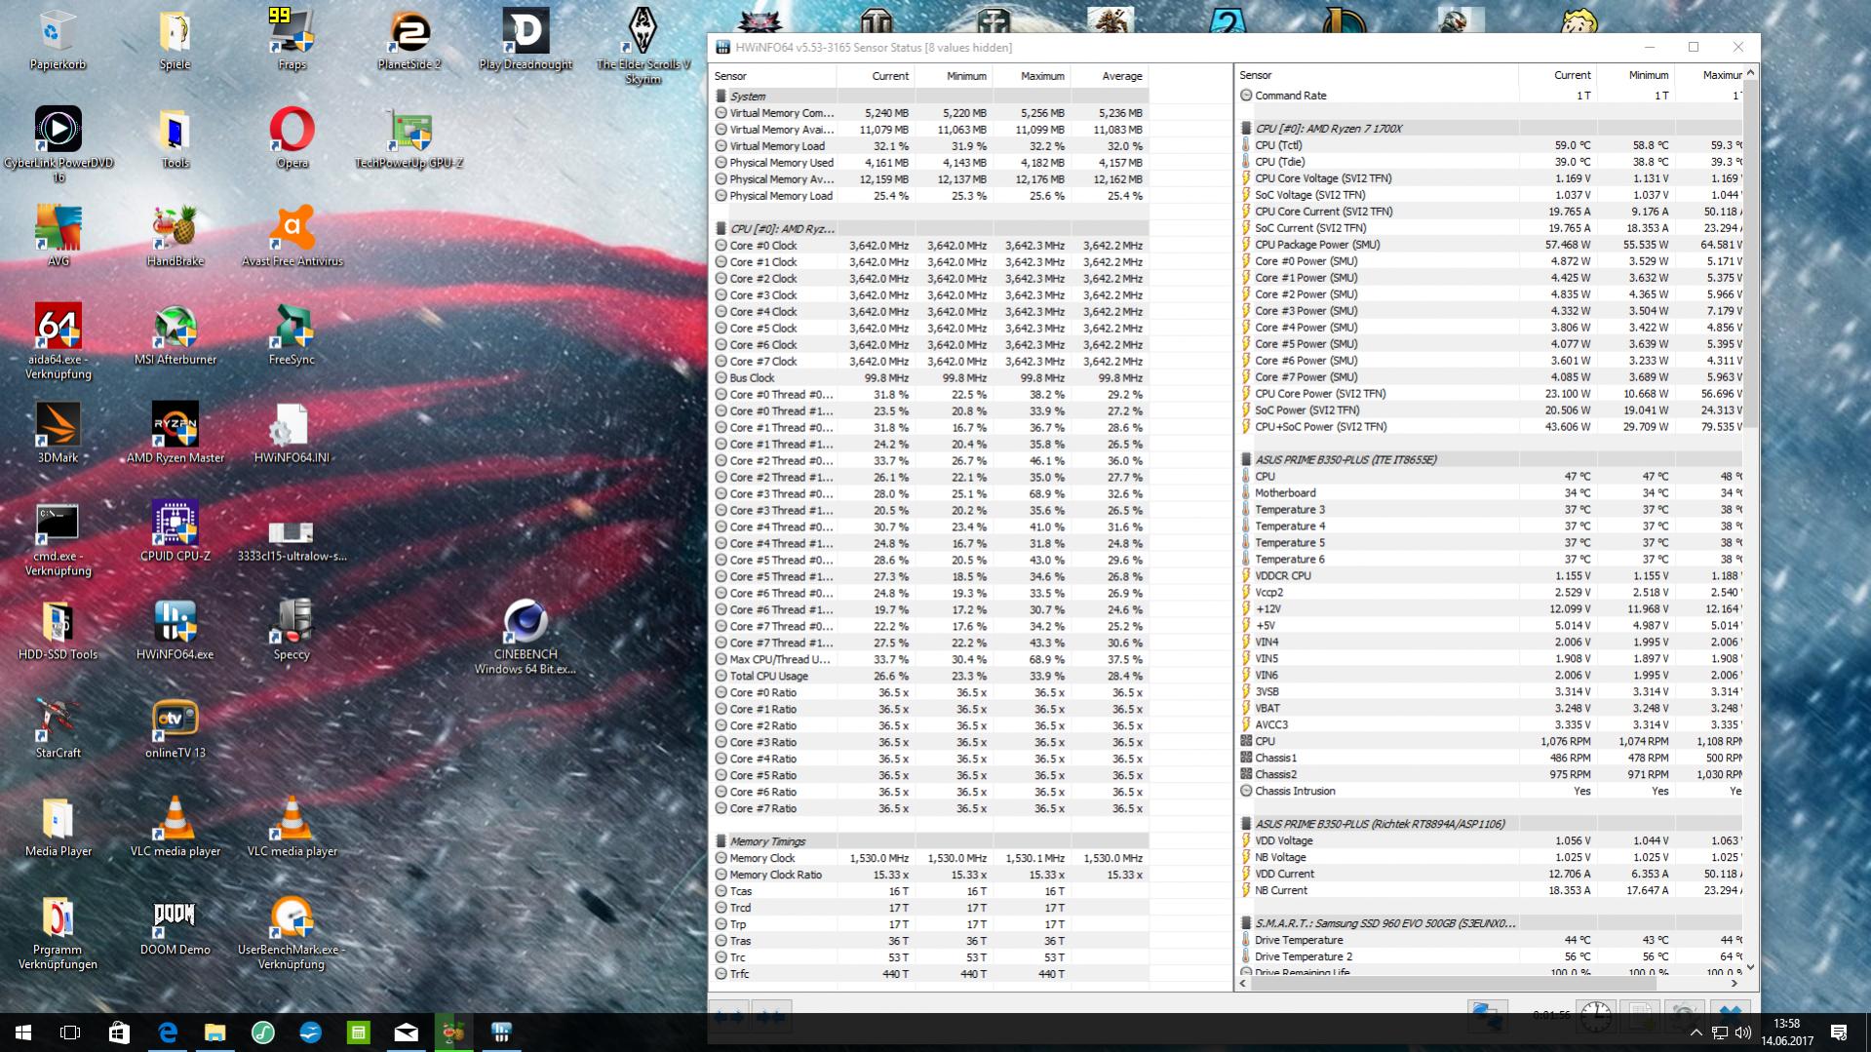Open the Fraps desktop shortcut
This screenshot has height=1052, width=1871.
(x=292, y=41)
